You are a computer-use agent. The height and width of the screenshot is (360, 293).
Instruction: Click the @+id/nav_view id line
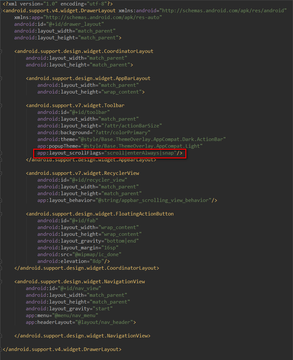63,288
